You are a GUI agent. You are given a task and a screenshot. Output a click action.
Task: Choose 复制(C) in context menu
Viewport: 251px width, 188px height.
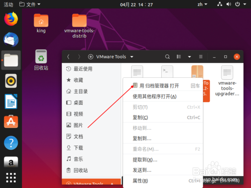click(x=163, y=117)
